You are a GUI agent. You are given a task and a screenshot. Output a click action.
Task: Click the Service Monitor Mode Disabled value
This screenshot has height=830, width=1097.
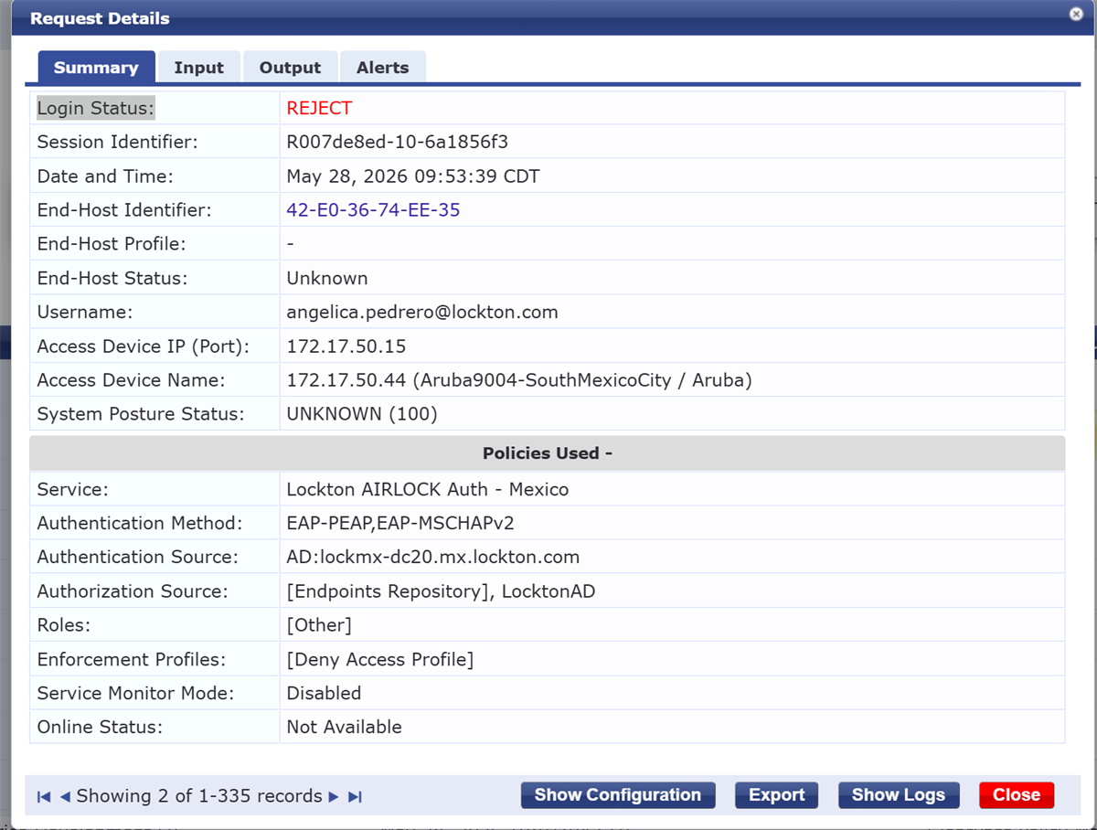click(x=324, y=693)
